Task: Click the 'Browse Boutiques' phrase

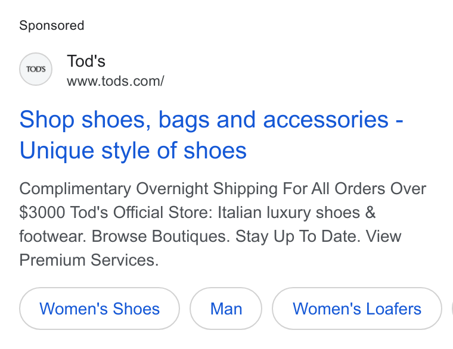Action: point(160,236)
